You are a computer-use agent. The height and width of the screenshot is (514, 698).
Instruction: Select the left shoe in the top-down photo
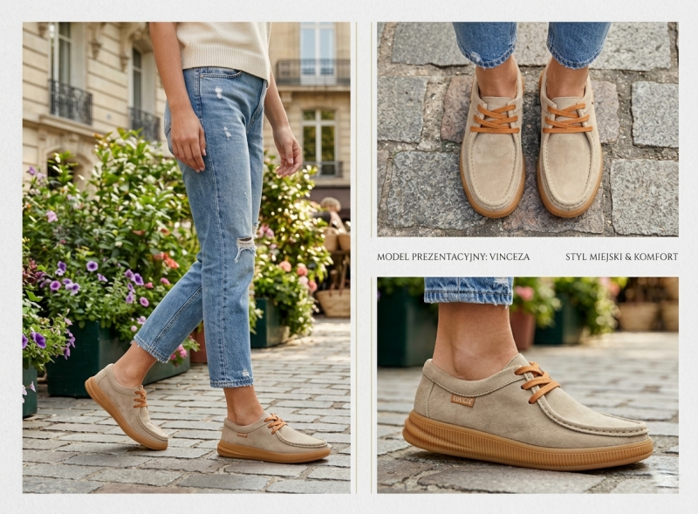[x=493, y=148]
